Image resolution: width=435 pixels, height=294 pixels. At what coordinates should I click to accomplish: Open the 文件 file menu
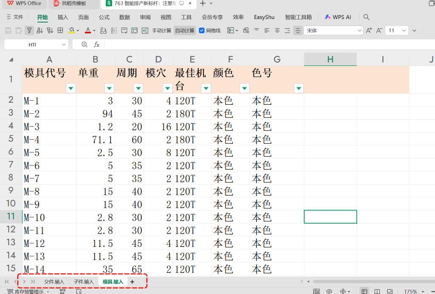click(x=15, y=17)
